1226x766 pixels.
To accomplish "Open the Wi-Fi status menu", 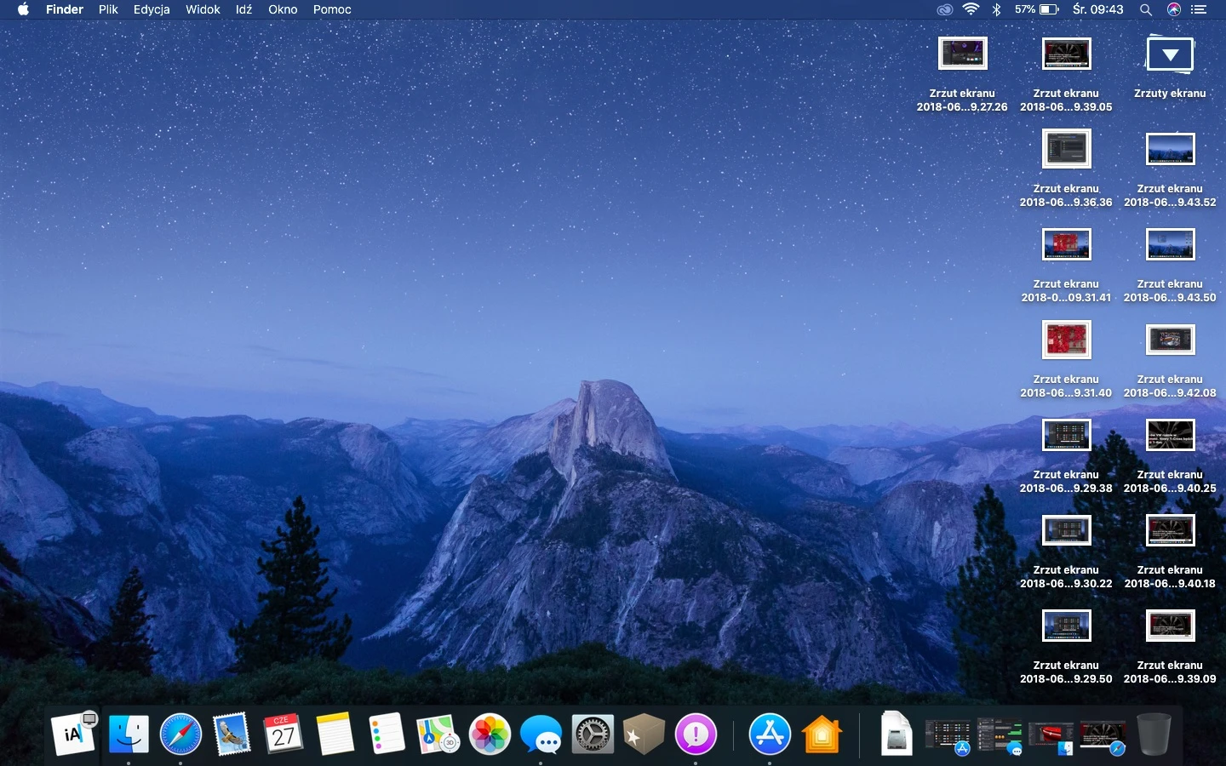I will [971, 9].
